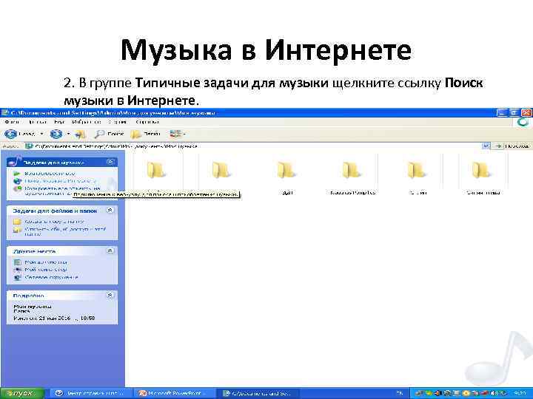
Task: Click the Сетевое окружение network icon
Action: tap(17, 278)
